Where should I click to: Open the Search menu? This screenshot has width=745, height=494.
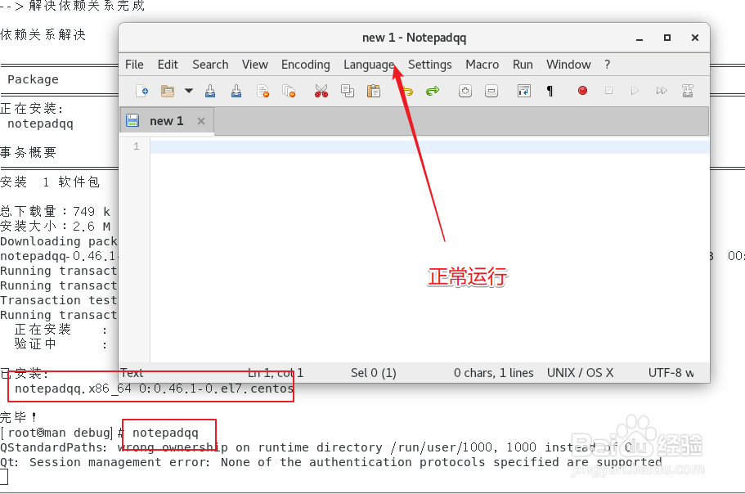point(210,65)
